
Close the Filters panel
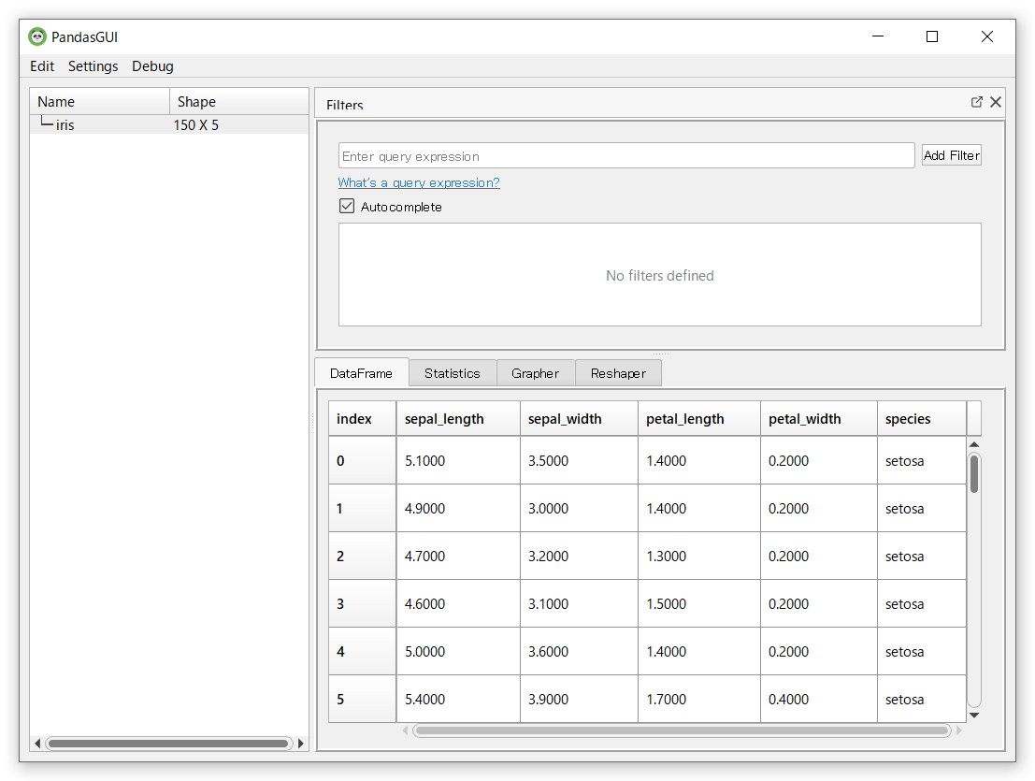[996, 102]
